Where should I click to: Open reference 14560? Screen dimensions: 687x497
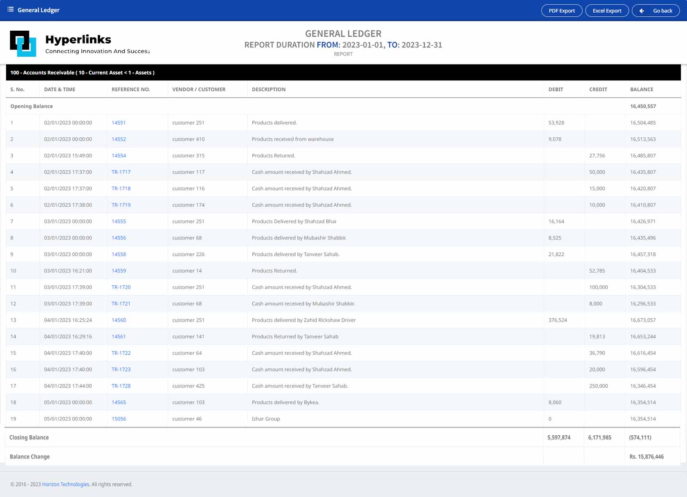click(x=119, y=320)
